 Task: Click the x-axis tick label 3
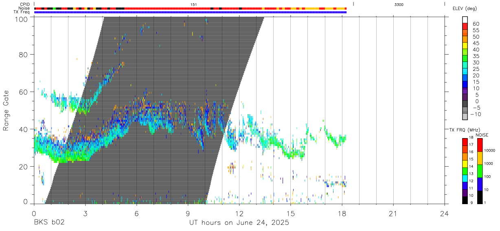coord(85,213)
